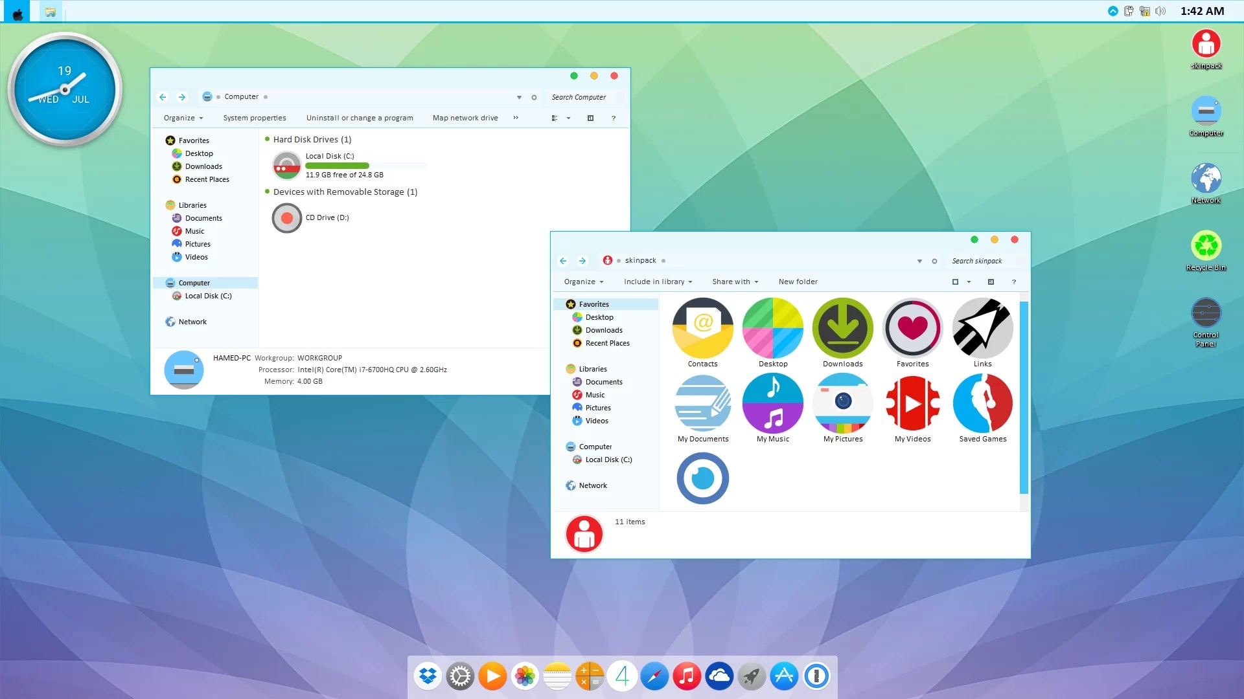Expand Organize dropdown in Computer window
This screenshot has height=699, width=1244.
[x=183, y=118]
